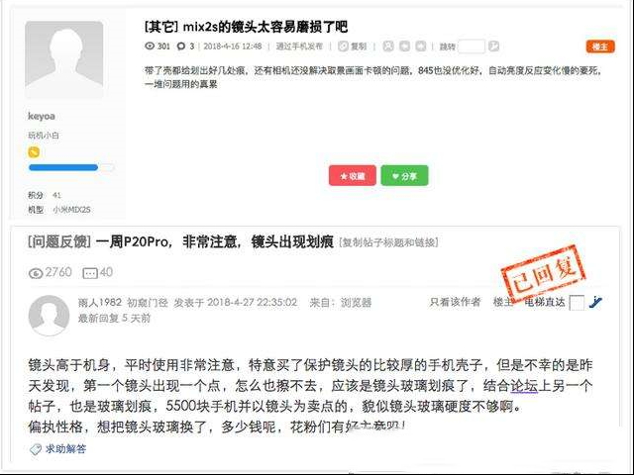Image resolution: width=634 pixels, height=475 pixels.
Task: Click the orange 楼主 badge
Action: 600,47
